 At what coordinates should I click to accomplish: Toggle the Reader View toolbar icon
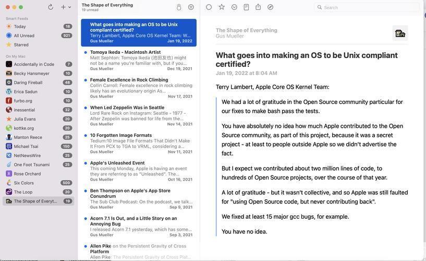click(x=246, y=7)
